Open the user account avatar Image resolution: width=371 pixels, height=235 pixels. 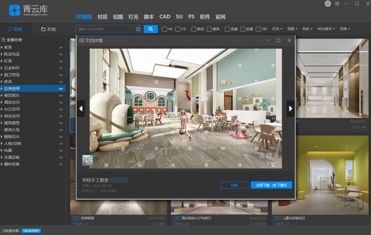328,4
